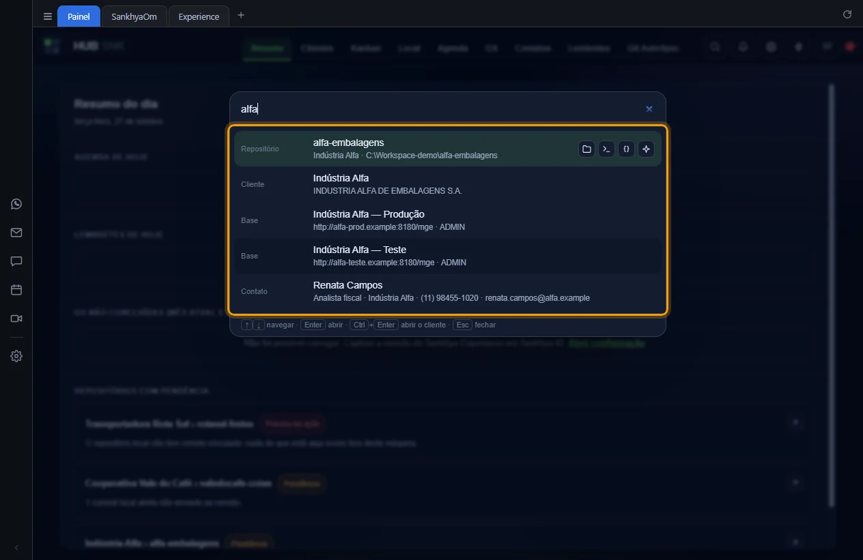Click Renata Campos contact details line
Image resolution: width=863 pixels, height=560 pixels.
(451, 298)
